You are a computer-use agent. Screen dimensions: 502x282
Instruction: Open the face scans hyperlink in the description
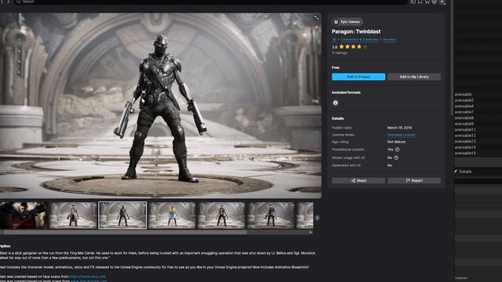tap(87, 277)
